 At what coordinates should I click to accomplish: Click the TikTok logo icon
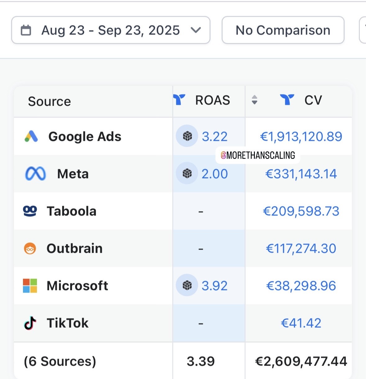[30, 323]
